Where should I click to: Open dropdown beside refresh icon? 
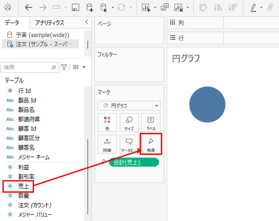tap(131, 8)
